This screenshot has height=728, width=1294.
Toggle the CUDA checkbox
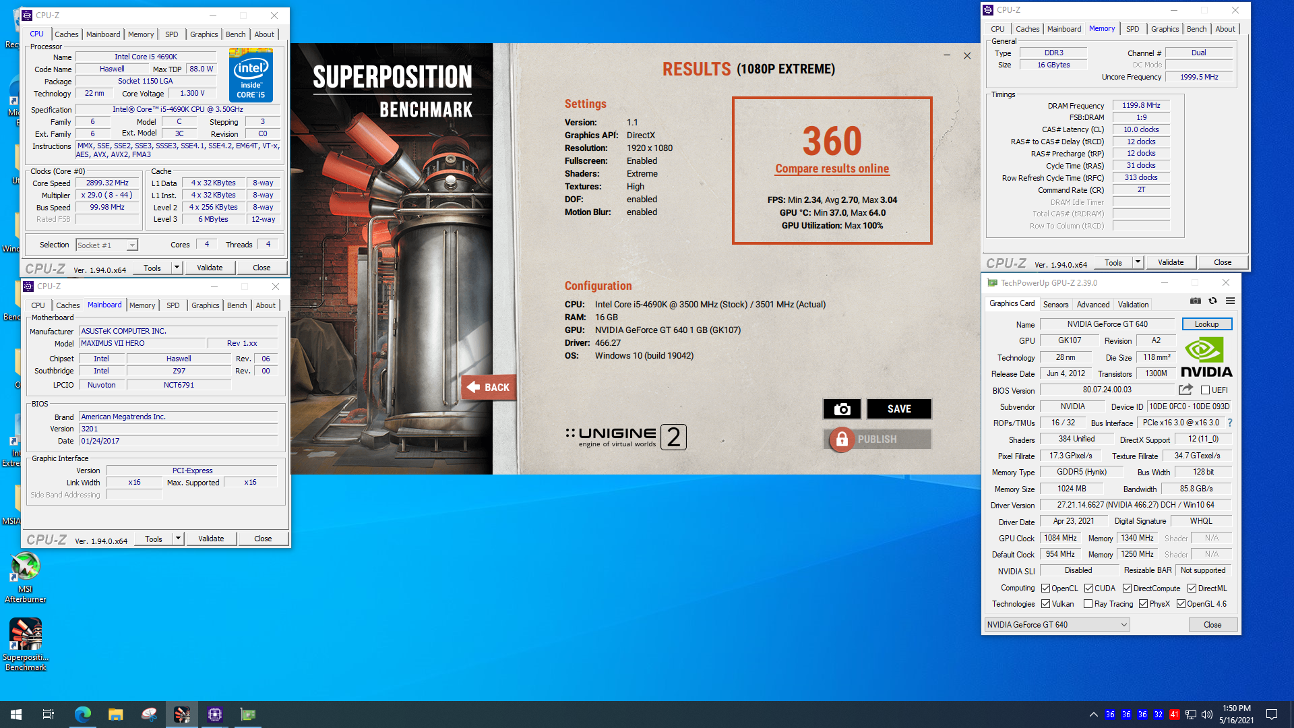coord(1088,588)
